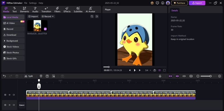This screenshot has width=224, height=111.
Task: Take a snapshot with camera icon
Action: [155, 70]
